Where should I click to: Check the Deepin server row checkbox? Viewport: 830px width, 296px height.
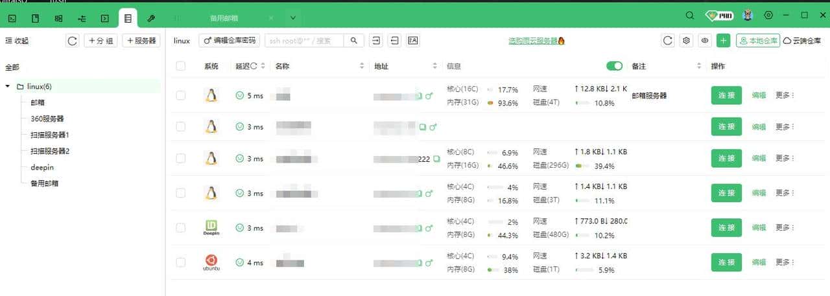coord(181,227)
